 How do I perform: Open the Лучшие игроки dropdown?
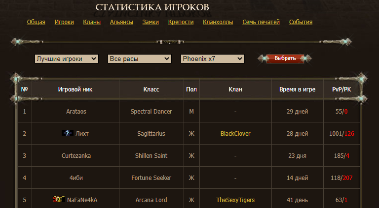[67, 59]
